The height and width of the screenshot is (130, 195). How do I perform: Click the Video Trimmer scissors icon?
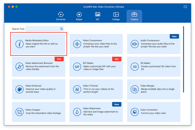click(77, 89)
